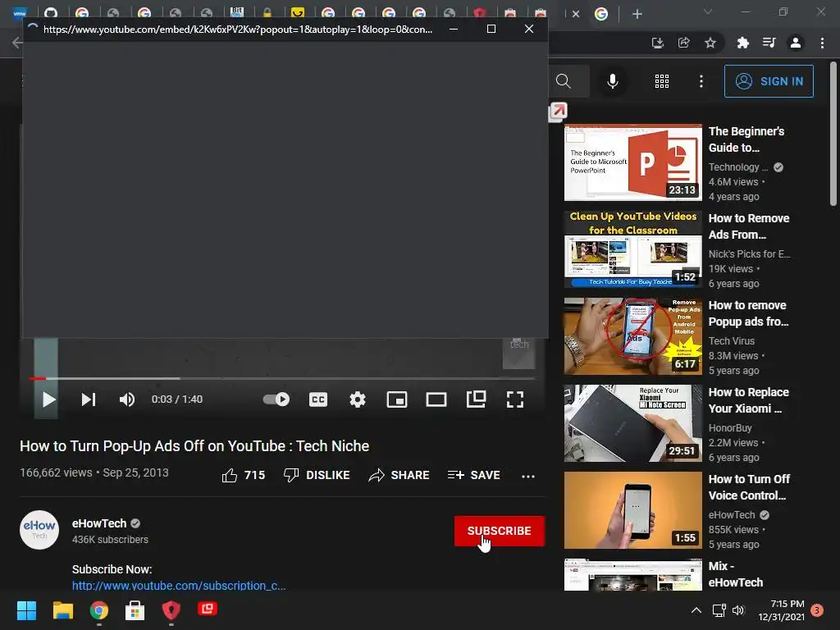
Task: Open a new Chrome tab
Action: [x=637, y=14]
